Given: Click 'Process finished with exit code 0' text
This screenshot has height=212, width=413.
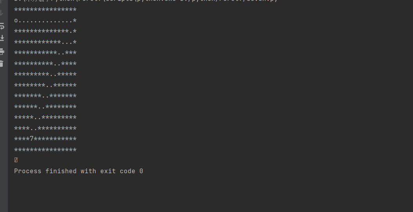Looking at the screenshot, I should pyautogui.click(x=79, y=171).
